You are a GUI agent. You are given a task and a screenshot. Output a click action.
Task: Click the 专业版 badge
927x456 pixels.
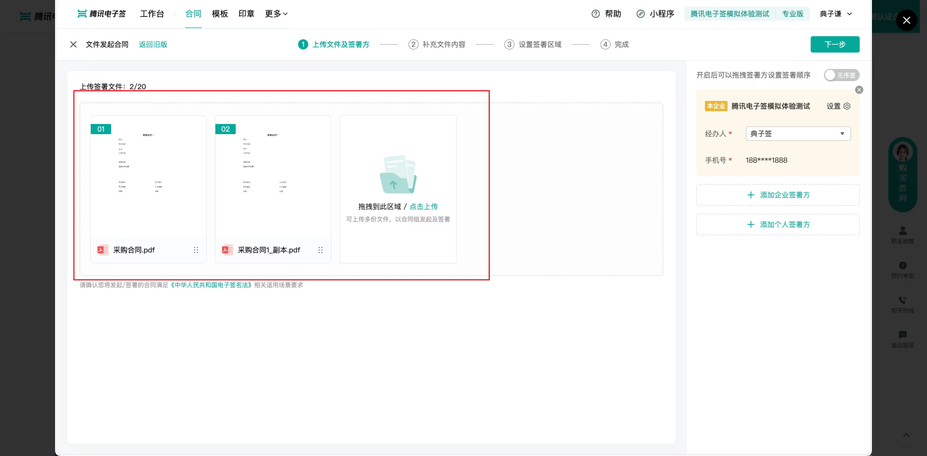793,14
